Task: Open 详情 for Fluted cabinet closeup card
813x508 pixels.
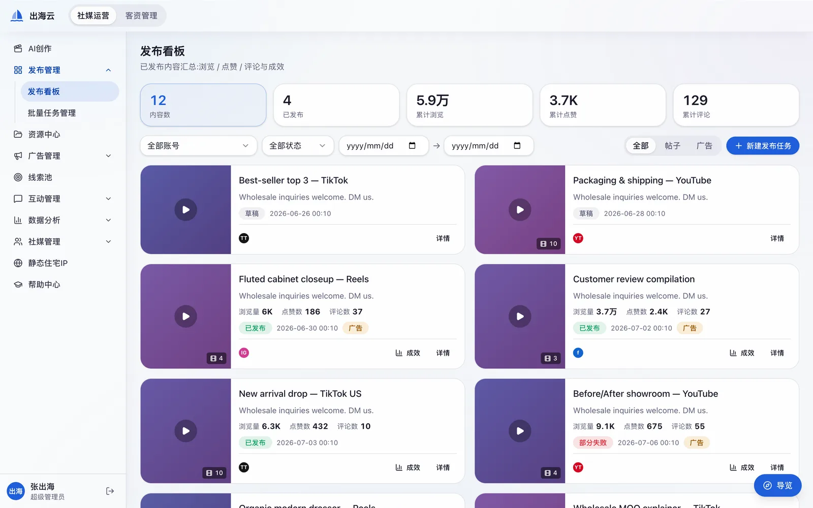Action: (443, 353)
